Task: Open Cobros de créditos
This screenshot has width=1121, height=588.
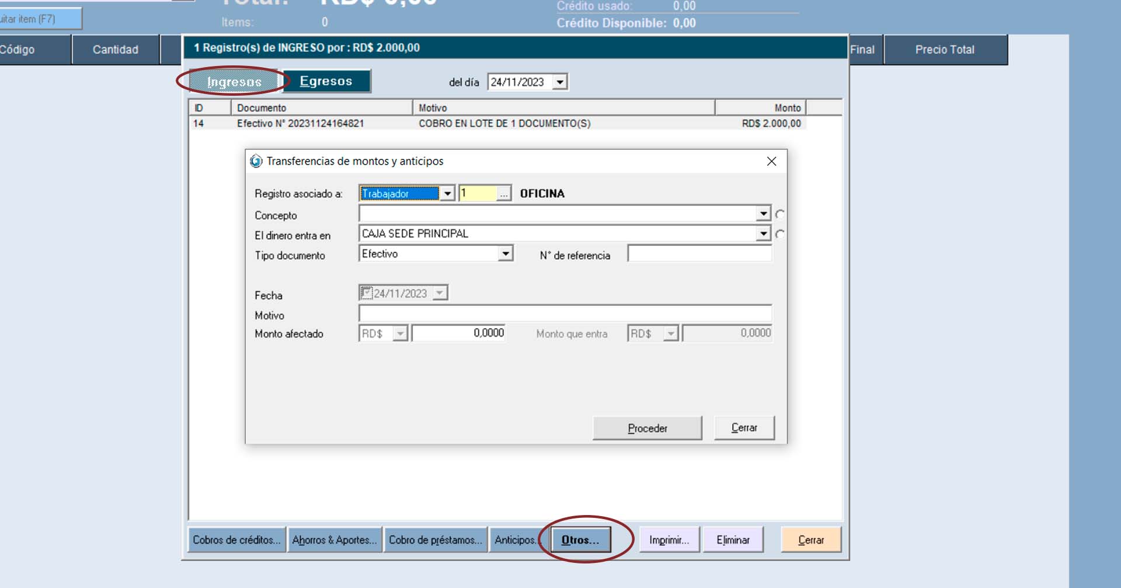Action: pyautogui.click(x=236, y=540)
